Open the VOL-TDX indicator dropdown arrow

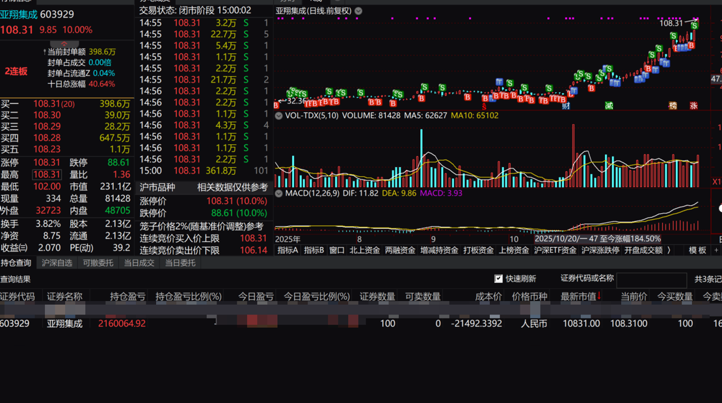point(278,116)
